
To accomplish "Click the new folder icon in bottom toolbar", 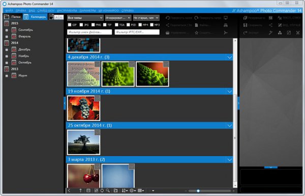I will pyautogui.click(x=116, y=190).
